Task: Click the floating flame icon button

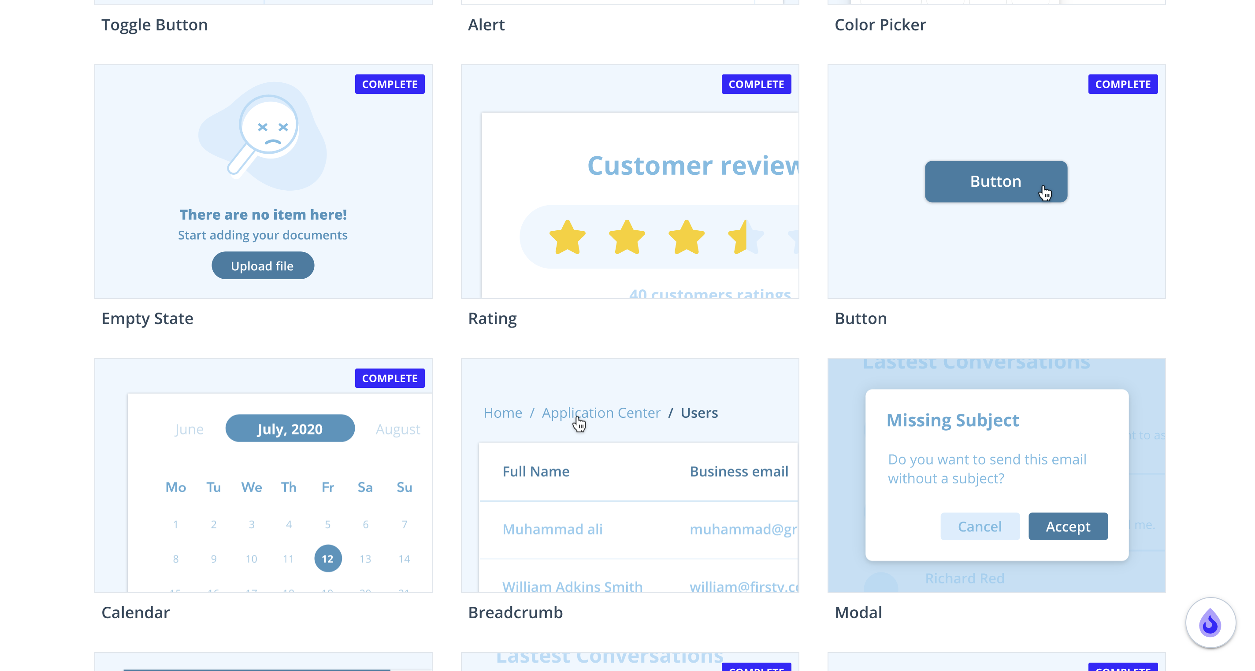Action: [1210, 622]
